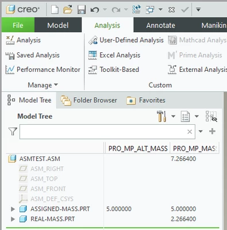Click the Excel Analysis spreadsheet icon

(93, 55)
